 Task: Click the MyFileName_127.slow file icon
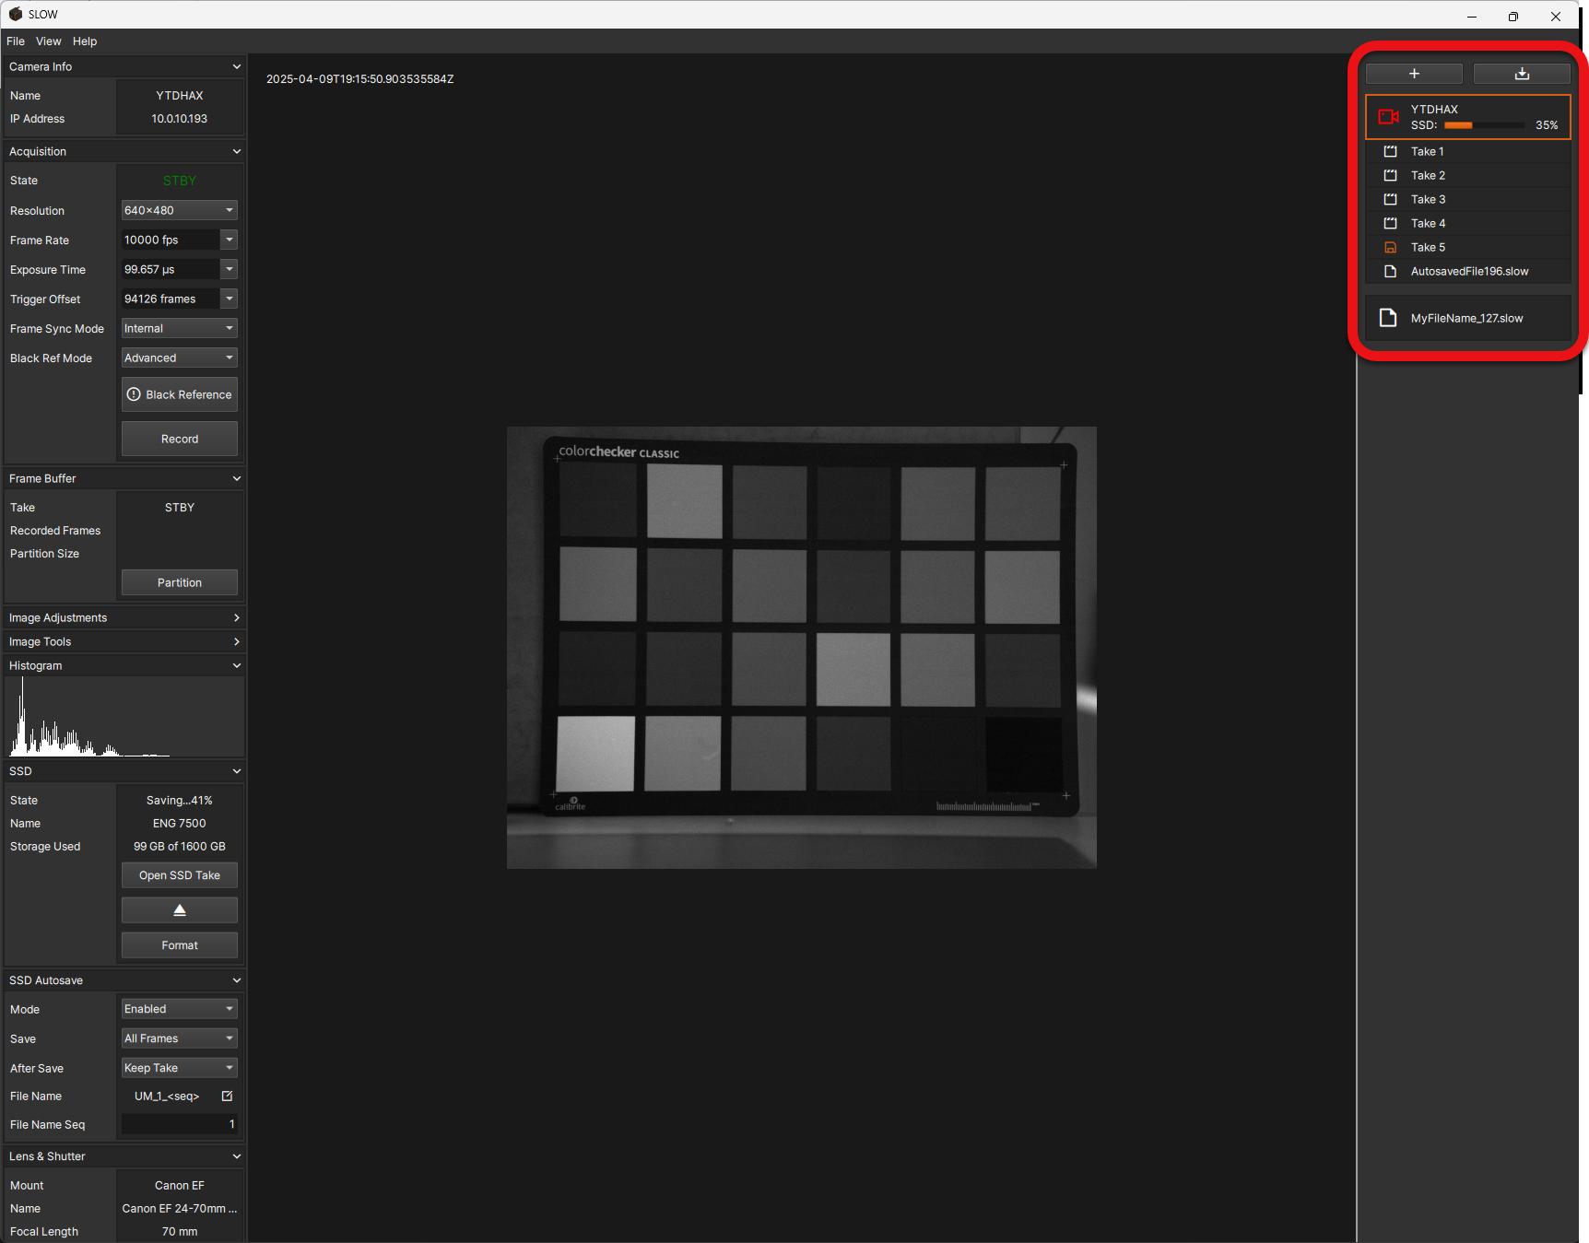pos(1387,317)
